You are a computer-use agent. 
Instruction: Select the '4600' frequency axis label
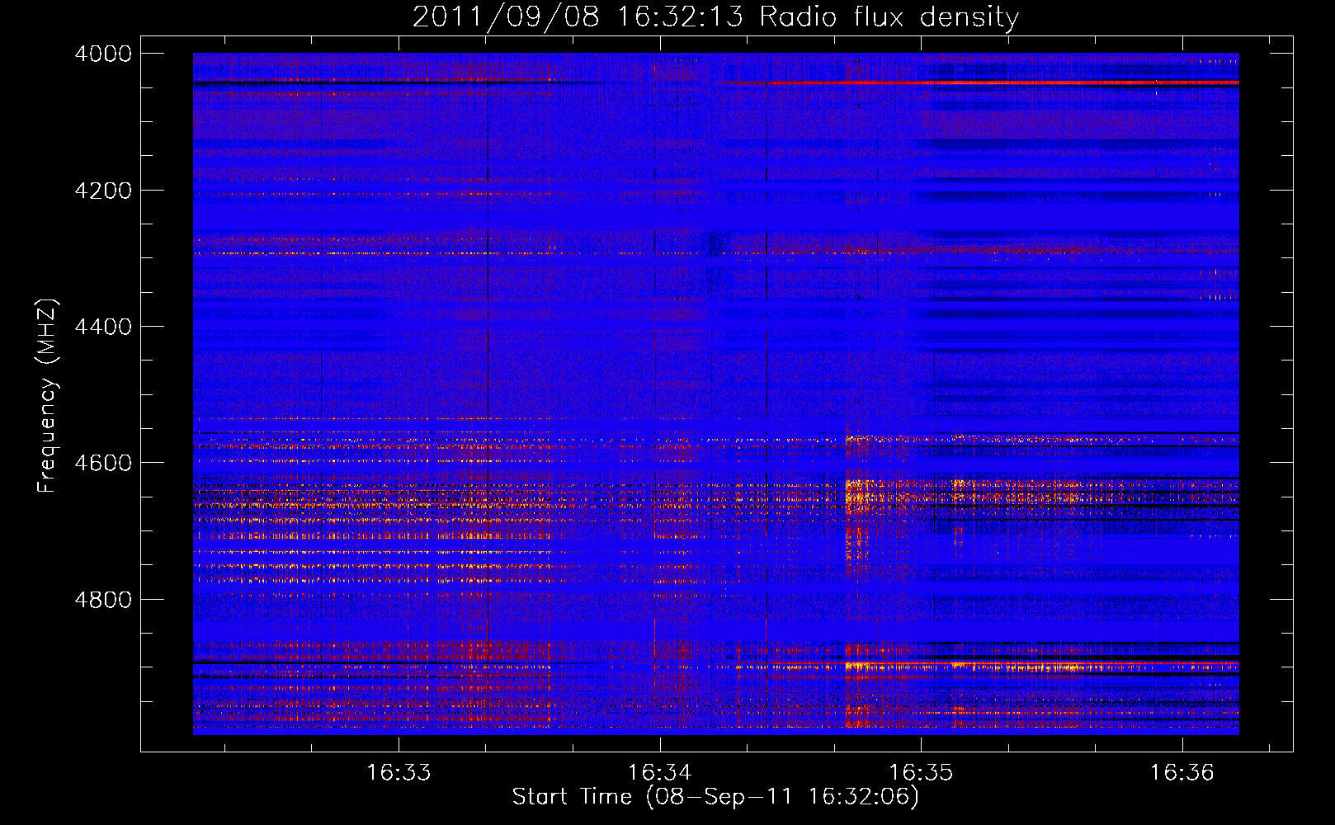tap(103, 463)
